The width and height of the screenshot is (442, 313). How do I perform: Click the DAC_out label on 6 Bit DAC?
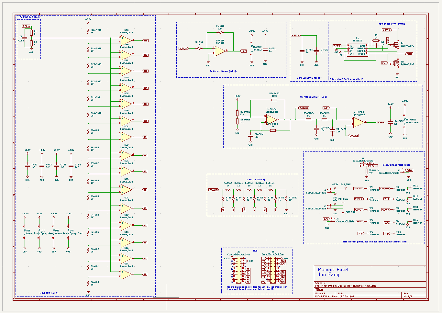pyautogui.click(x=214, y=190)
